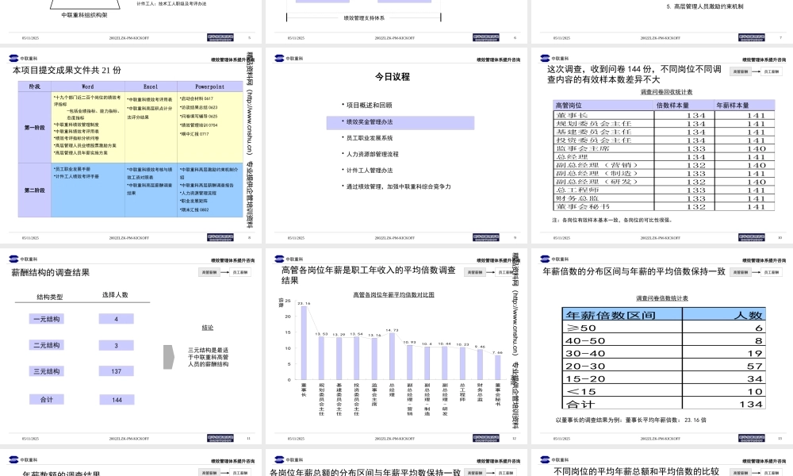
Task: Click the 第一阶段 row label
Action: pos(34,128)
